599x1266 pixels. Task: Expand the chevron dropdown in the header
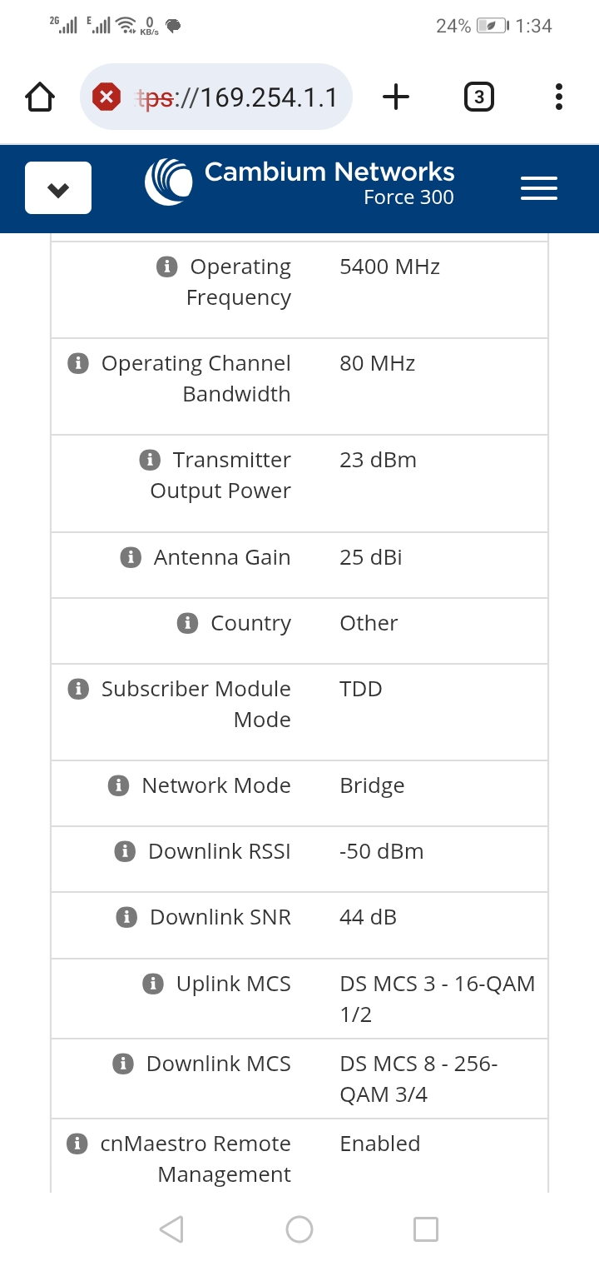click(58, 188)
